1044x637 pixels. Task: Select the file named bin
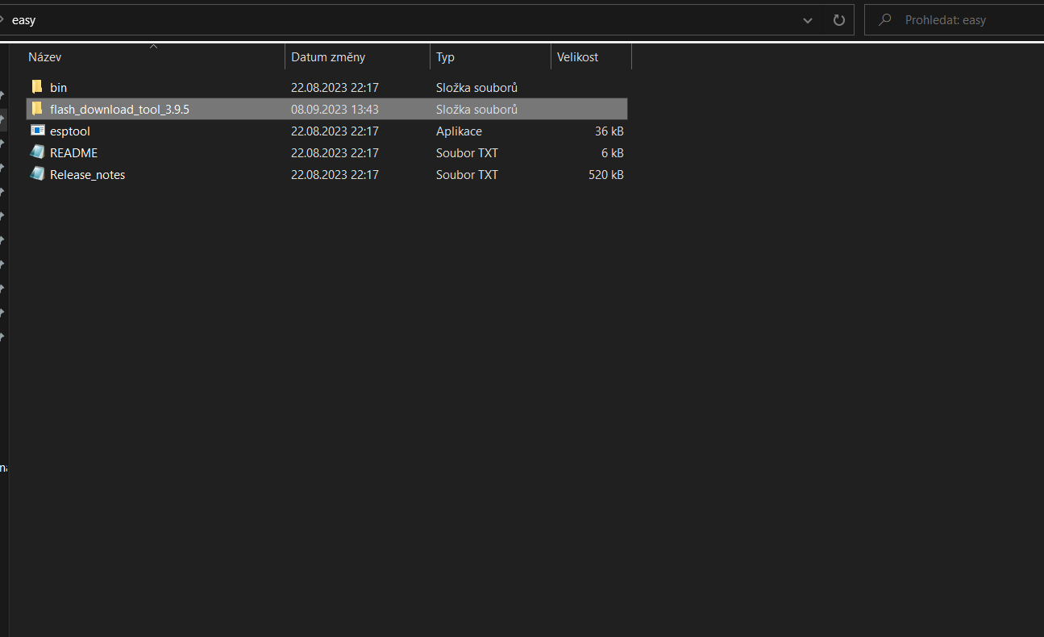pyautogui.click(x=59, y=87)
